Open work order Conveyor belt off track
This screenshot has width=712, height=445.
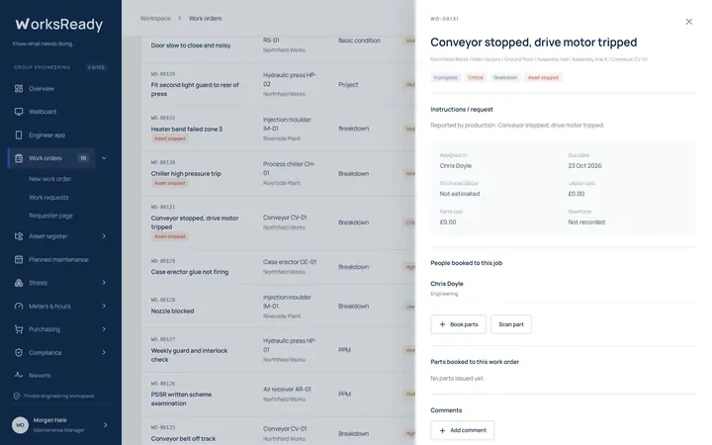(x=184, y=439)
